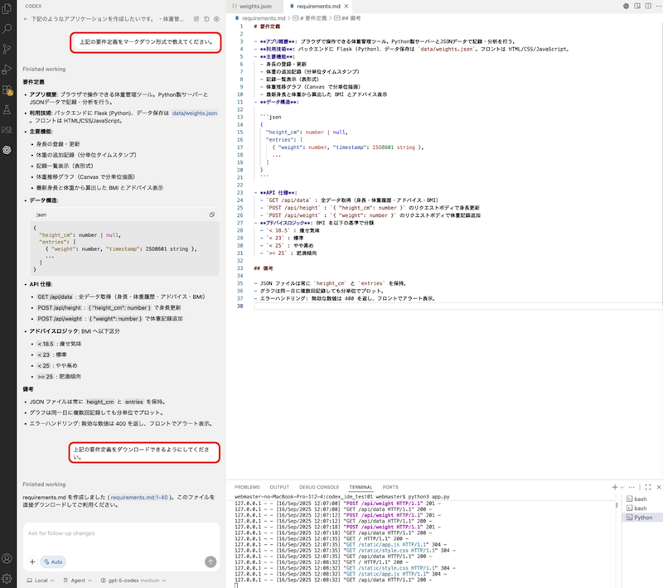The image size is (663, 588).
Task: Click the 'Finished working' status above 要件定義
Action: [44, 69]
